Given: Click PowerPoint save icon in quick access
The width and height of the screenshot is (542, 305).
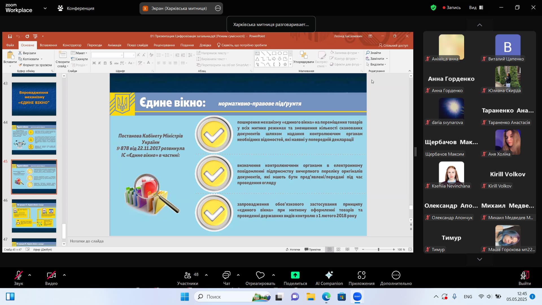Looking at the screenshot, I should (10, 36).
